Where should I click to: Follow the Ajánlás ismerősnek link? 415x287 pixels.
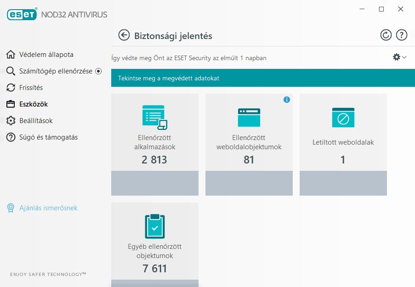(48, 208)
